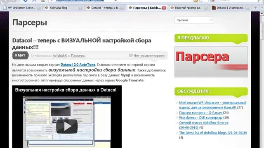Add a new browser tab with plus button
Image resolution: width=264 pixels, height=148 pixels.
click(x=255, y=8)
